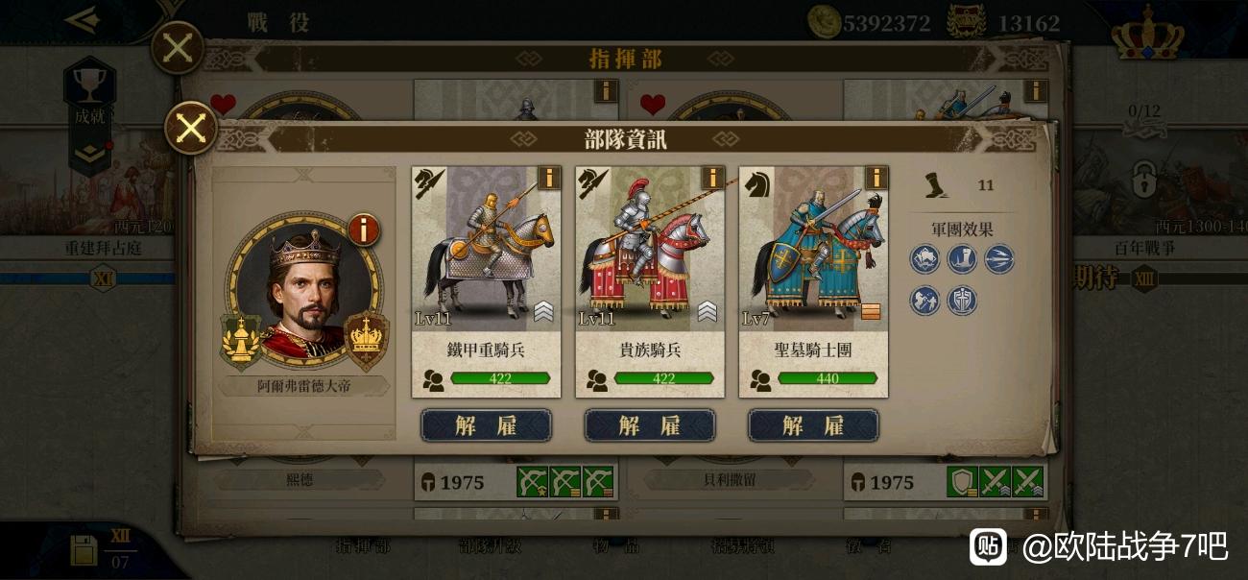Select 阿爾弗雷德大帝 general portrait
Screen dimensions: 1248x580
click(303, 293)
